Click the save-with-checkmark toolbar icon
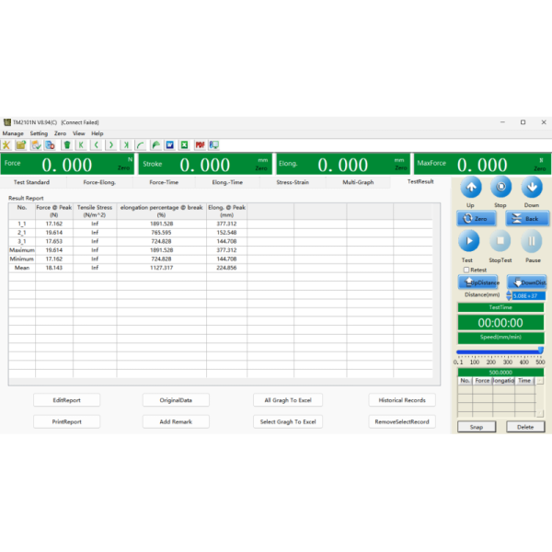Image resolution: width=552 pixels, height=552 pixels. coord(36,145)
